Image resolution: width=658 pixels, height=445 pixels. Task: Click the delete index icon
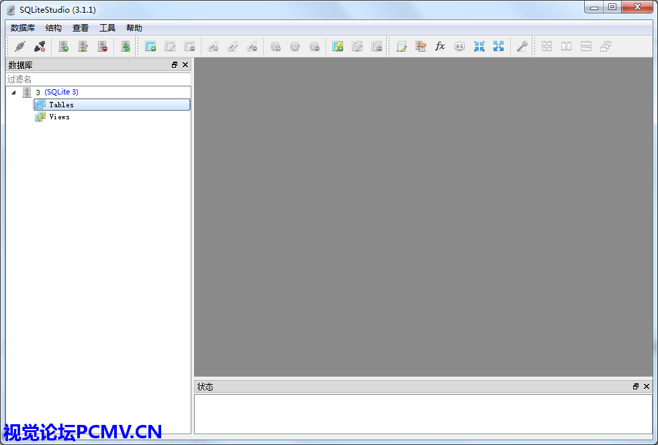click(x=252, y=46)
